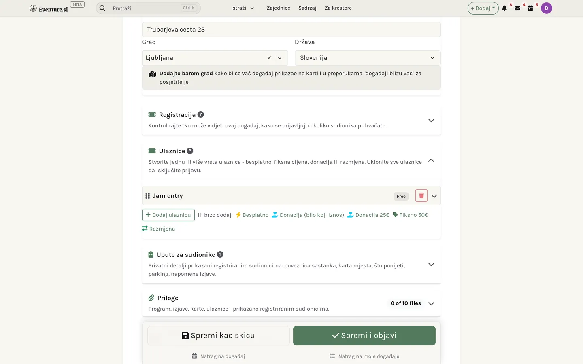
Task: Go to Zajednice
Action: (x=279, y=8)
